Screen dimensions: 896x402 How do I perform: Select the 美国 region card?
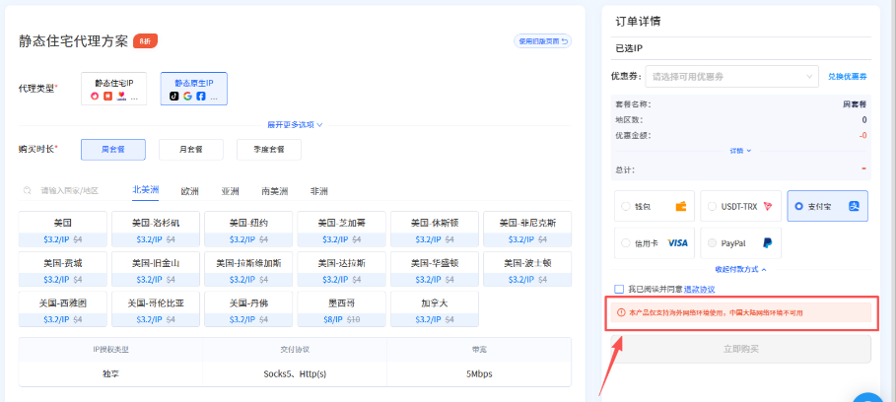point(63,231)
